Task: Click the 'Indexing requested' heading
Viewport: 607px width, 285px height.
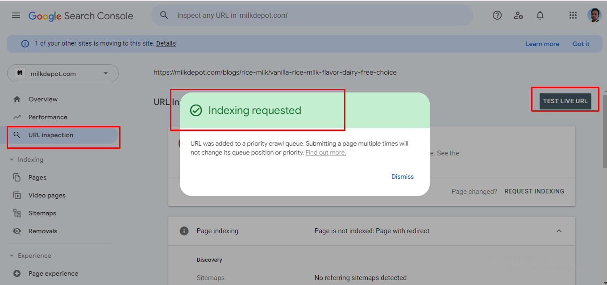Action: [255, 110]
